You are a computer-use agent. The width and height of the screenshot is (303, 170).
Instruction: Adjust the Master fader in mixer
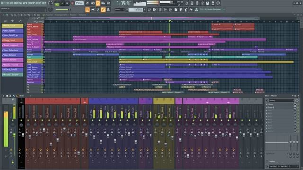coord(14,135)
